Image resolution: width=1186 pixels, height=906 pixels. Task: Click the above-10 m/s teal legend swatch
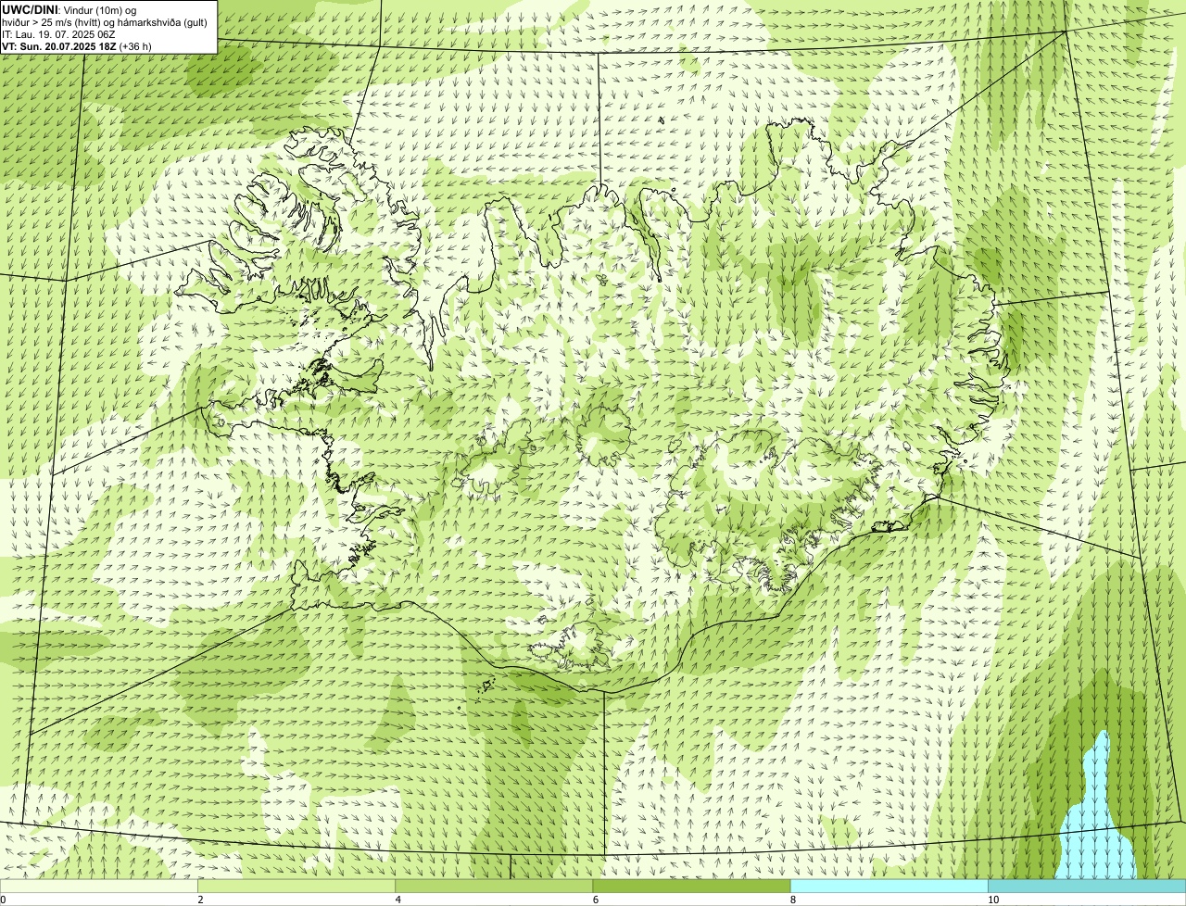pos(1087,887)
